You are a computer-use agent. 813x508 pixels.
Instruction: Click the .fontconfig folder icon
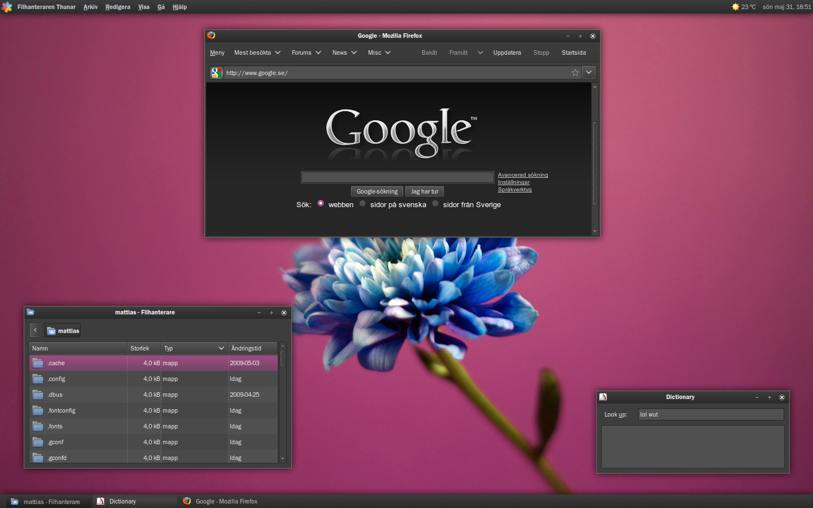pos(38,410)
